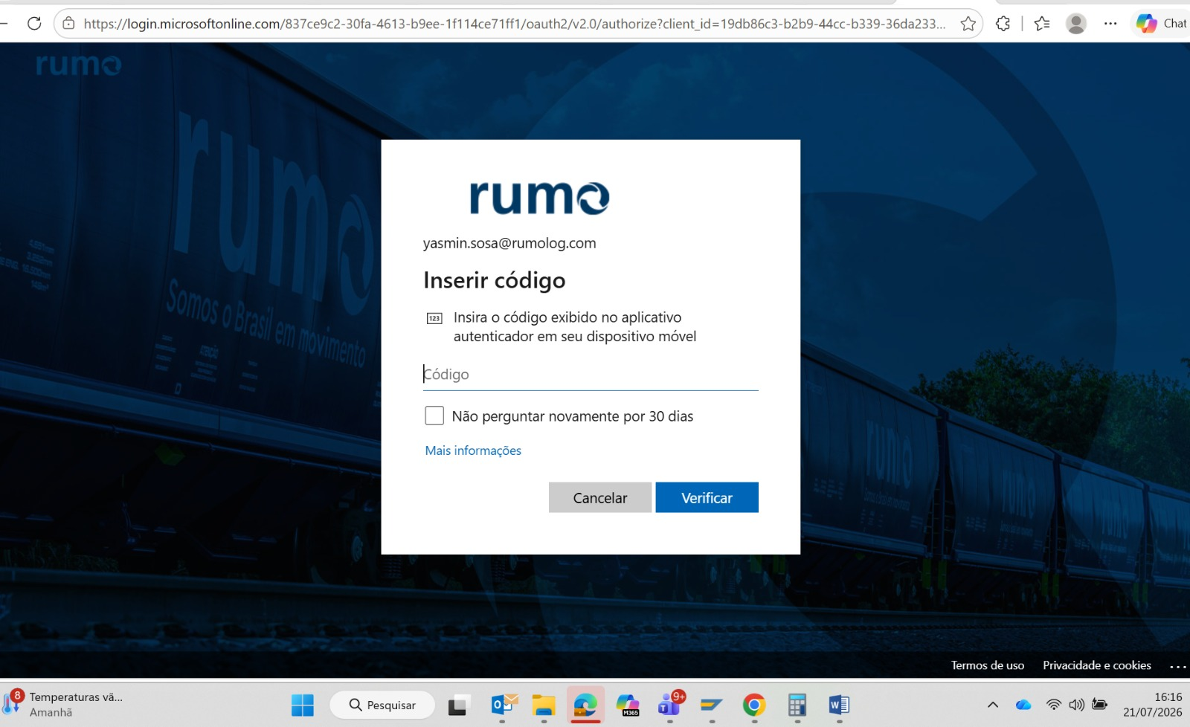Click the 'Inserir código' heading

tap(495, 280)
